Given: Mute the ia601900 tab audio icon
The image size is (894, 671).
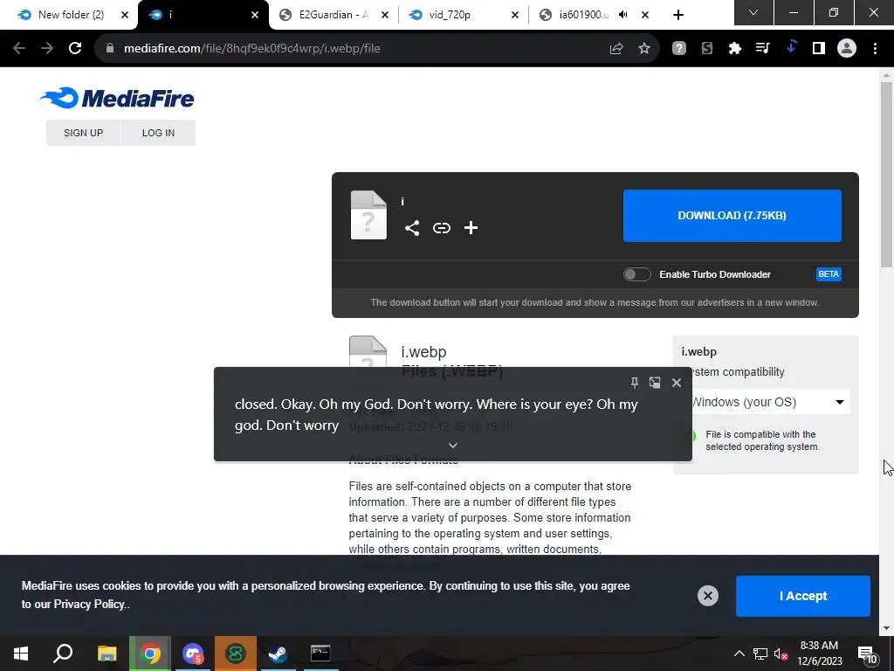Looking at the screenshot, I should click(623, 15).
